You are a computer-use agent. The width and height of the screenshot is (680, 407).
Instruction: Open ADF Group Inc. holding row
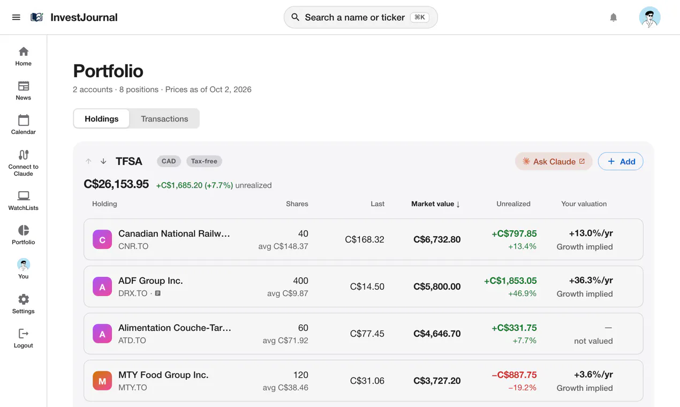(x=364, y=287)
